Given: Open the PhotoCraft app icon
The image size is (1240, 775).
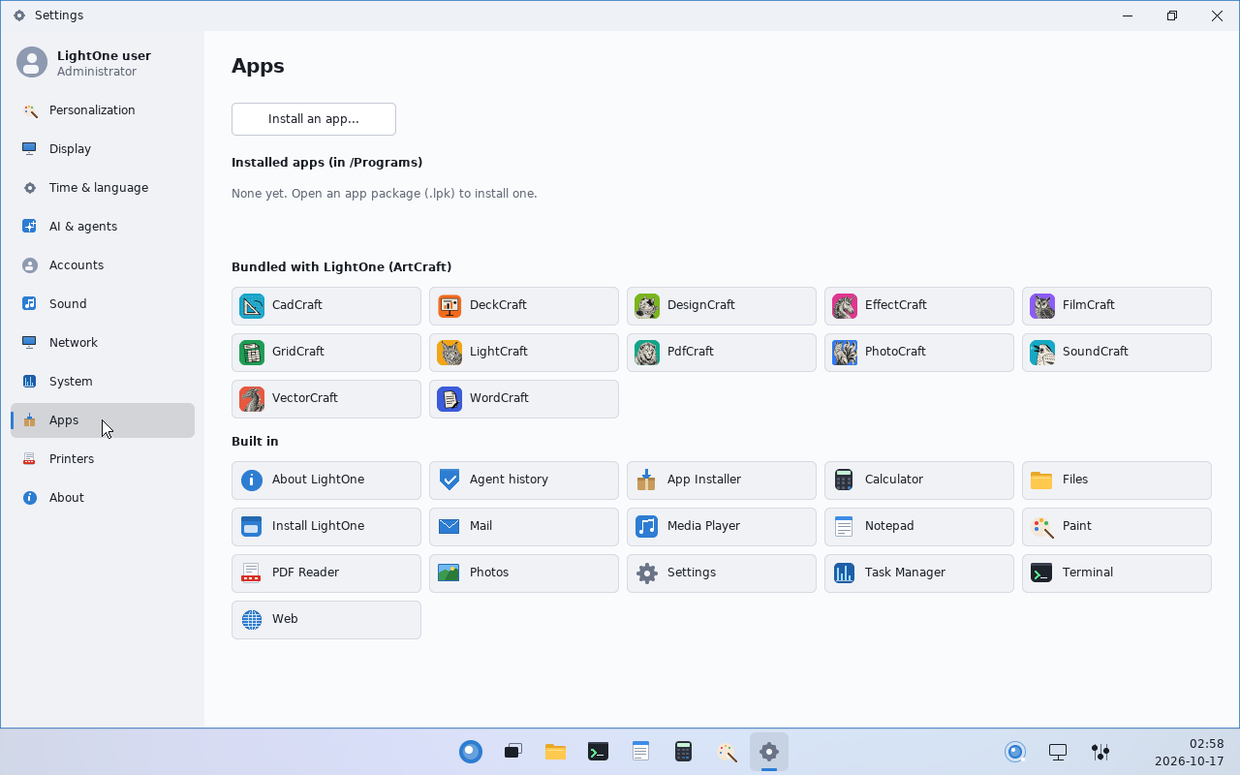Looking at the screenshot, I should [x=845, y=353].
